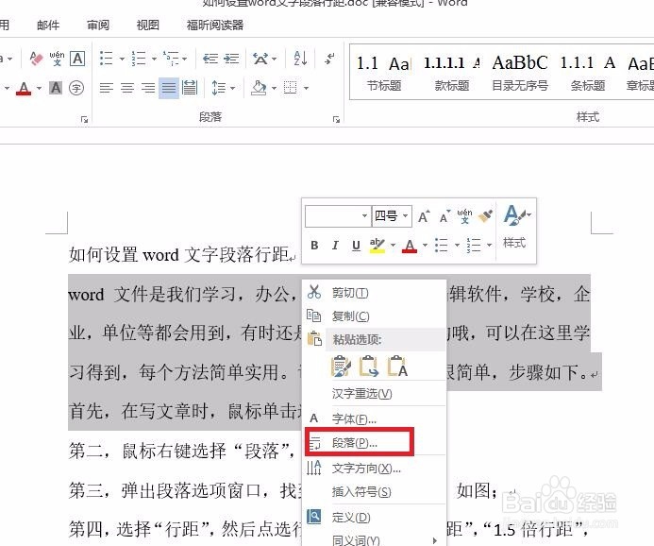Open the 邮件 ribbon tab
Screen dimensions: 654x546
pos(48,26)
